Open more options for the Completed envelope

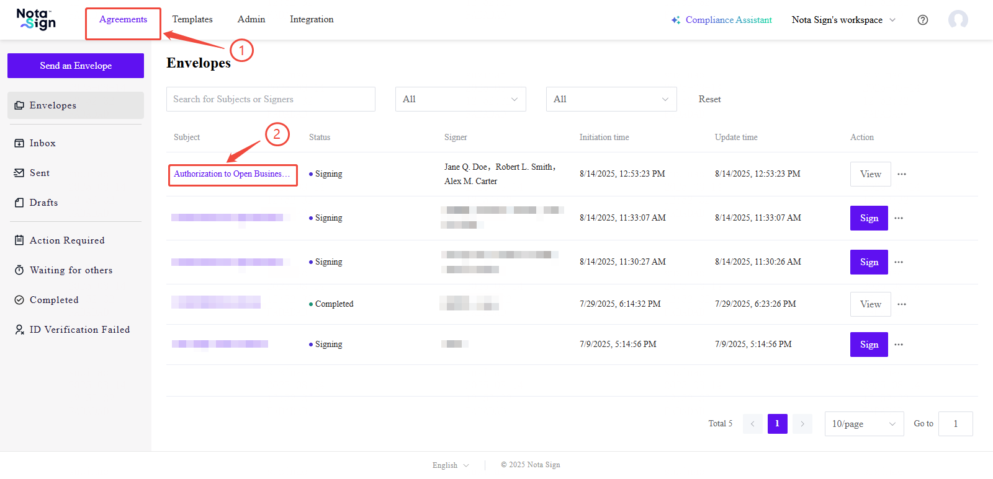[x=902, y=304]
